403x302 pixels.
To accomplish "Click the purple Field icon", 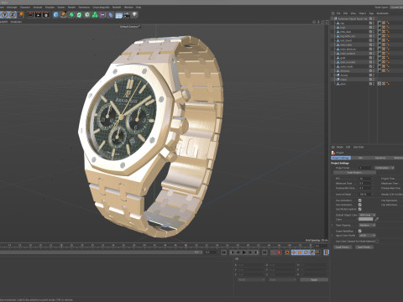I will click(103, 15).
